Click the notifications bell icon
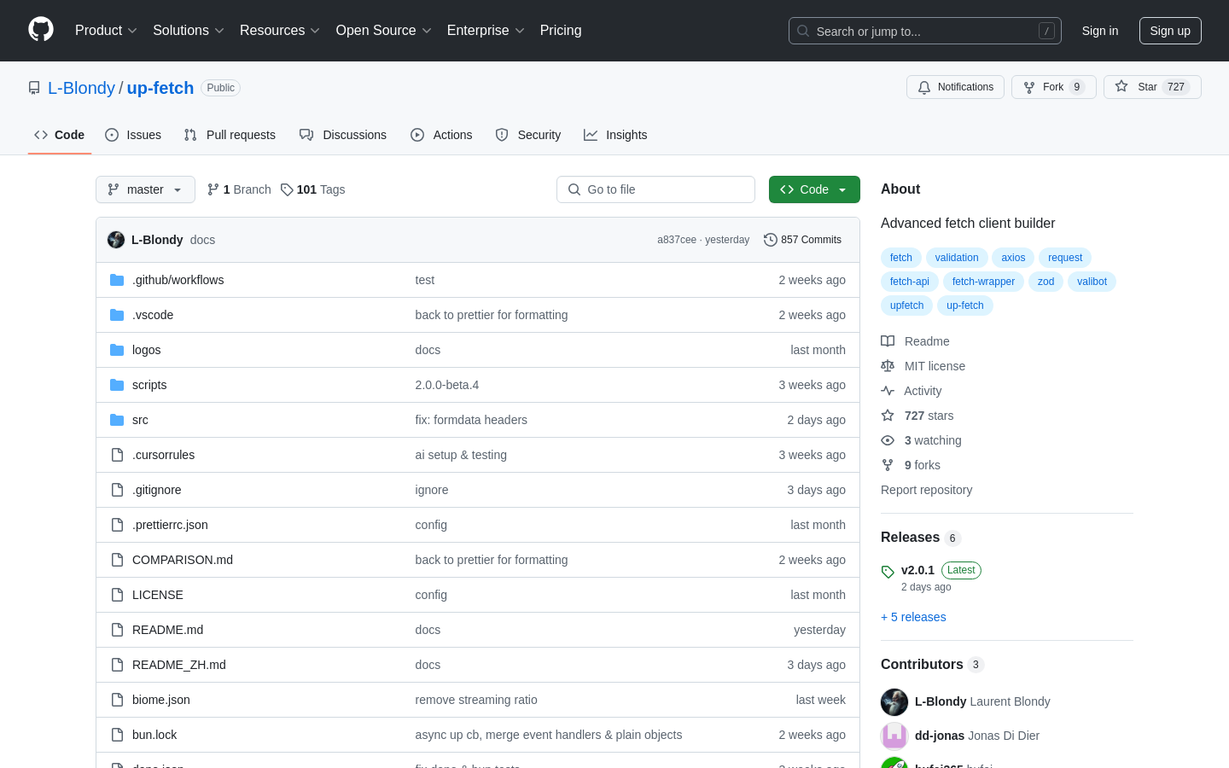Image resolution: width=1229 pixels, height=768 pixels. (x=924, y=87)
